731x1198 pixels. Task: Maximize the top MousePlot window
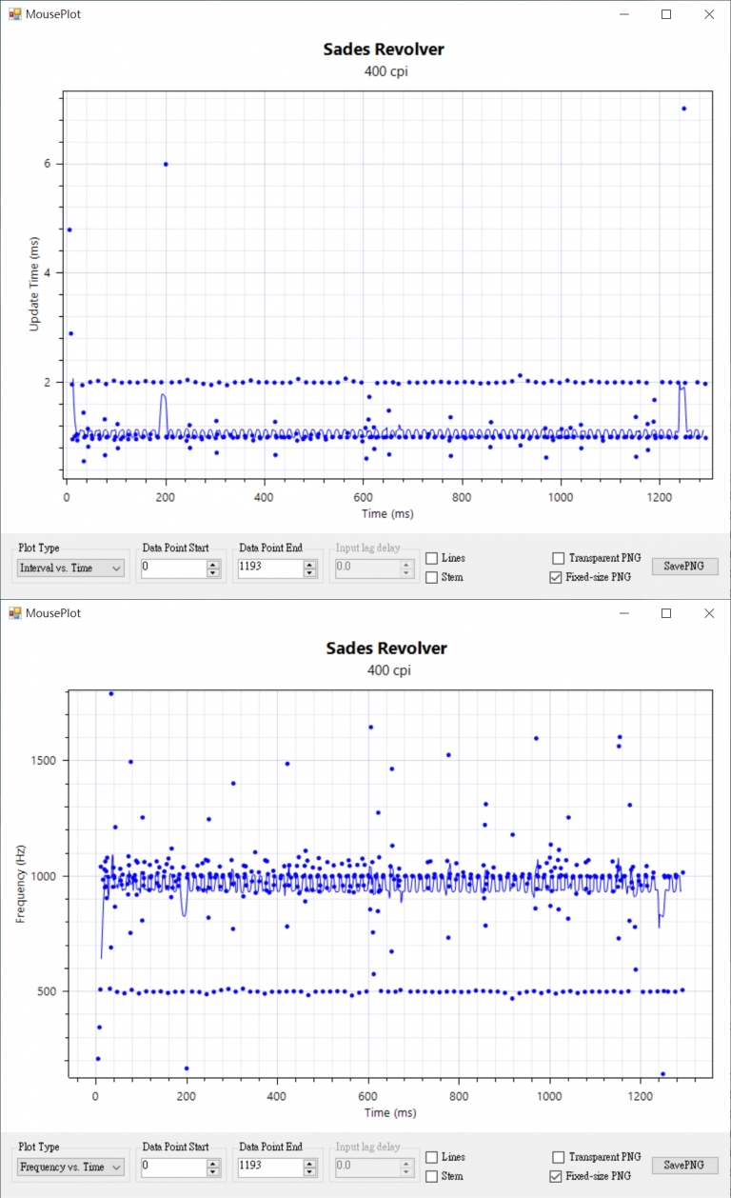click(x=666, y=14)
